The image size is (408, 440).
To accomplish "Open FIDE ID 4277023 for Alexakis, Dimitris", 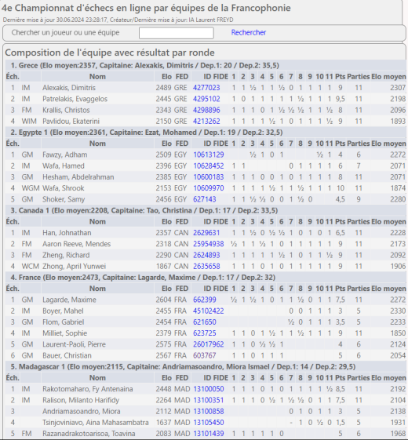I will [206, 88].
